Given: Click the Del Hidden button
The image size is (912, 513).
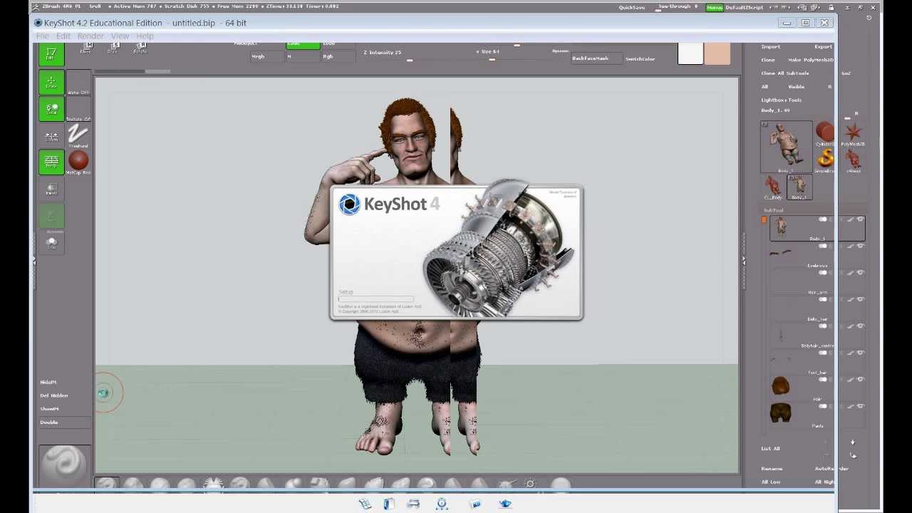Looking at the screenshot, I should [x=54, y=395].
